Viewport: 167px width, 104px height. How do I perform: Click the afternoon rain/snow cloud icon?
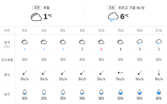[113, 17]
